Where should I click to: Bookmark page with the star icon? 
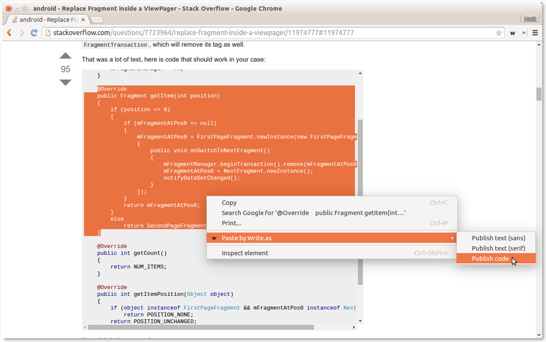499,33
